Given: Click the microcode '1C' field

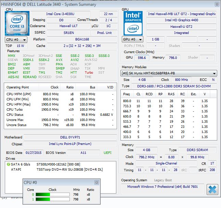Looking at the screenshot, I should (x=108, y=26).
